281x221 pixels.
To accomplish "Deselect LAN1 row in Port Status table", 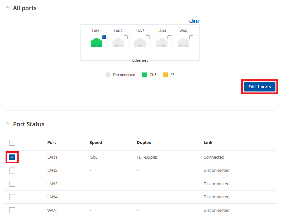I will click(x=12, y=157).
